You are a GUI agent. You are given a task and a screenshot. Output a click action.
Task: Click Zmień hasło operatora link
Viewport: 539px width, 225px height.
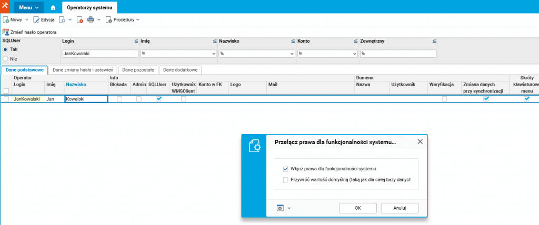(x=33, y=32)
